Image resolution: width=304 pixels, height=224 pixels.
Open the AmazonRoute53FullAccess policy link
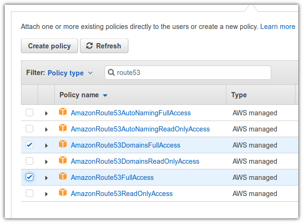coord(112,177)
